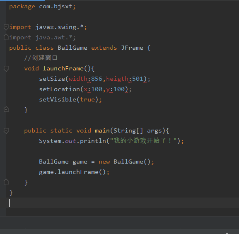Image resolution: width=239 pixels, height=234 pixels.
Task: Click 'void' before launchFrame
Action: click(x=31, y=68)
